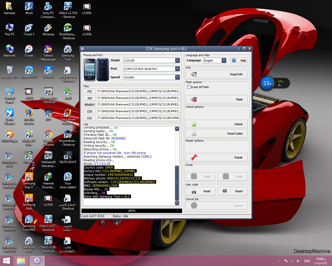Open GOM Player desktop icon
Viewport: 332px width, 266px height.
coord(10,136)
